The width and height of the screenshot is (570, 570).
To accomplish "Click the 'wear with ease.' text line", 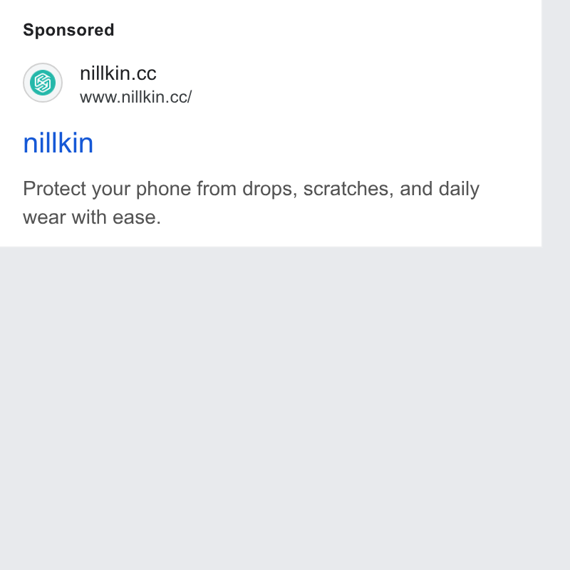I will coord(92,217).
